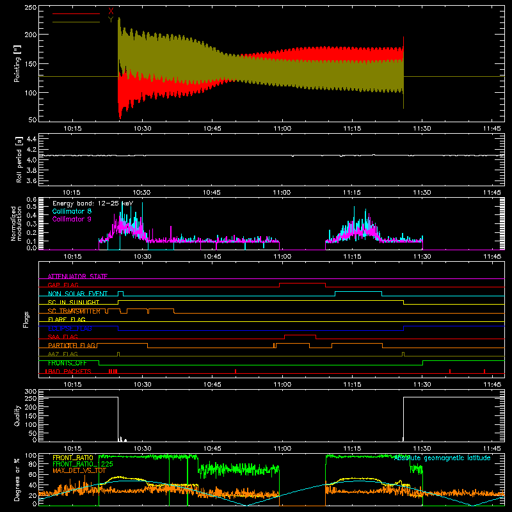
Task: Click the "Flags" vertical axis title
Action: point(26,319)
